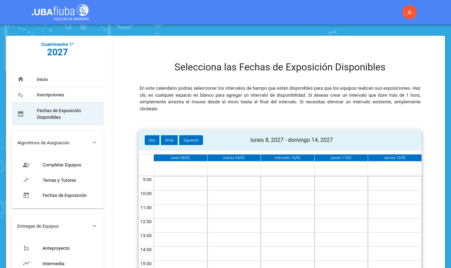Click the swap arrows icon for Temas y Tutores

point(26,180)
